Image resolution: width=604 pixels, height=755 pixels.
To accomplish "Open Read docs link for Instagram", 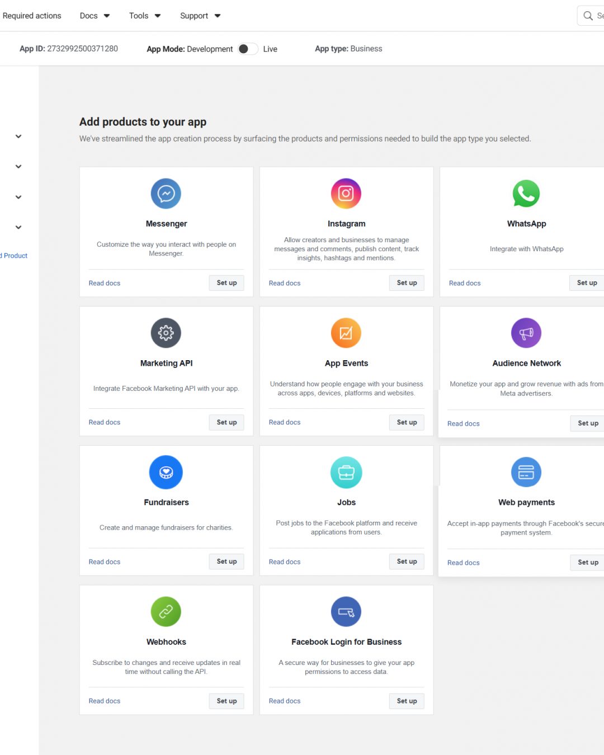I will tap(285, 283).
